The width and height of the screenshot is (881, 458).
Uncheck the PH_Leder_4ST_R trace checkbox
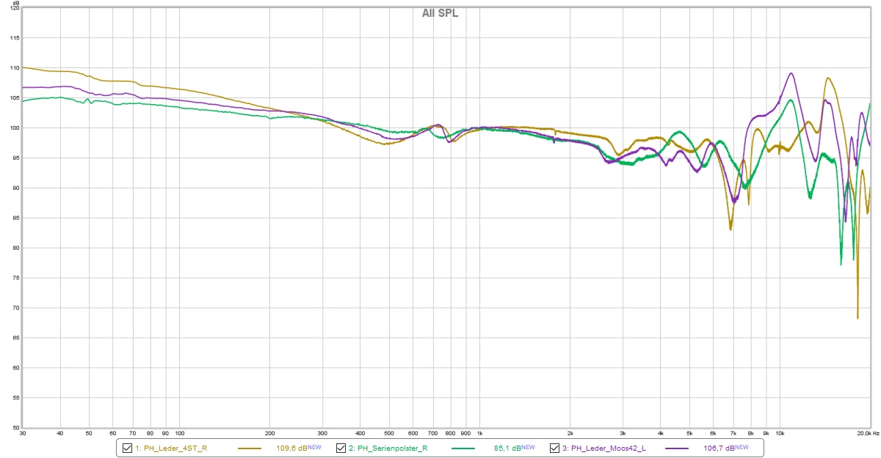point(127,448)
